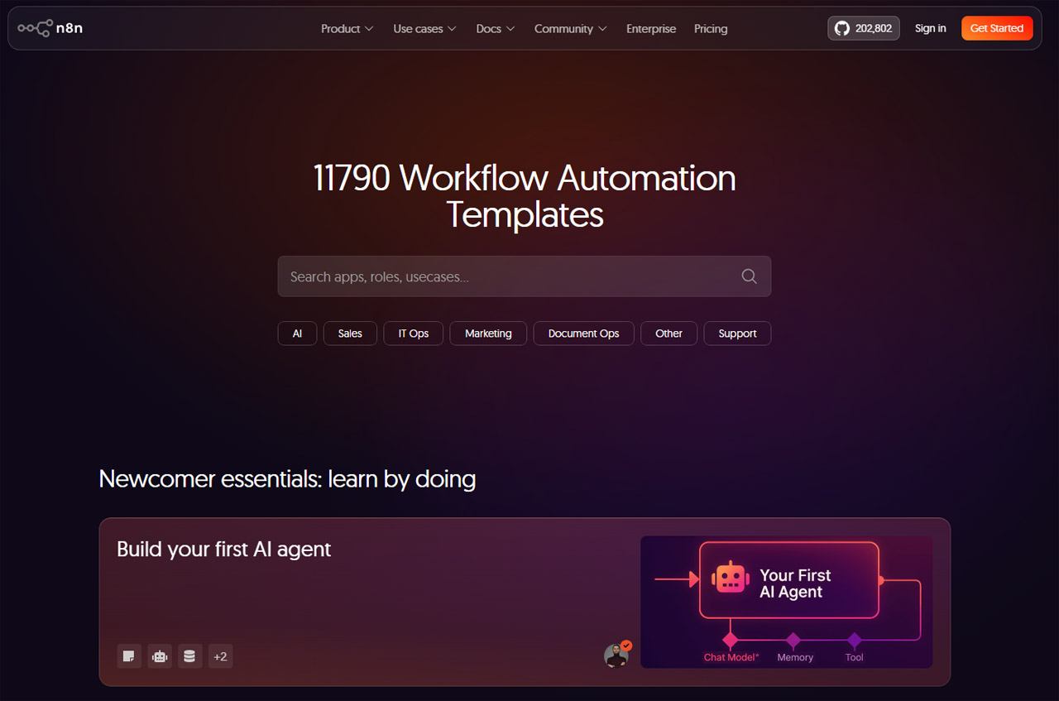1059x701 pixels.
Task: Expand the Use cases menu
Action: coord(424,29)
